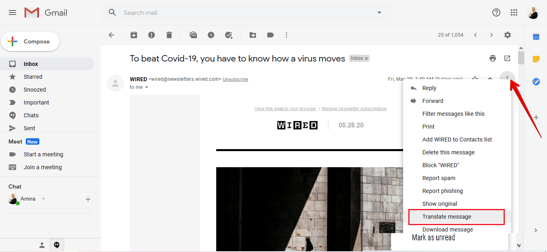
Task: Open the email in a new window
Action: click(x=507, y=58)
